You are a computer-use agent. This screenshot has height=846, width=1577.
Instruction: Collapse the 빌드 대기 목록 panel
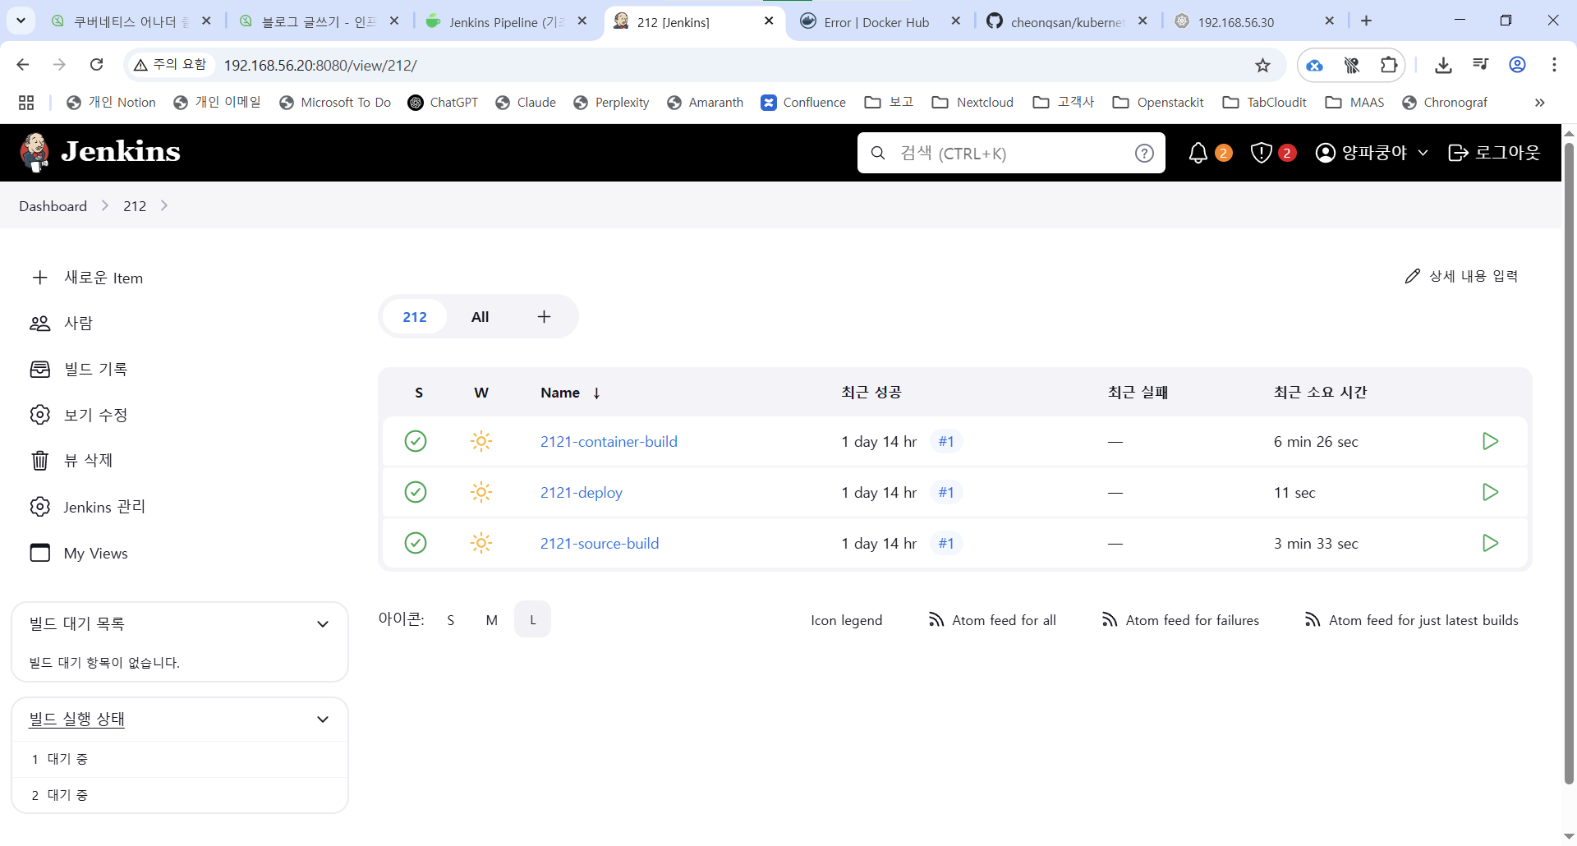point(323,624)
